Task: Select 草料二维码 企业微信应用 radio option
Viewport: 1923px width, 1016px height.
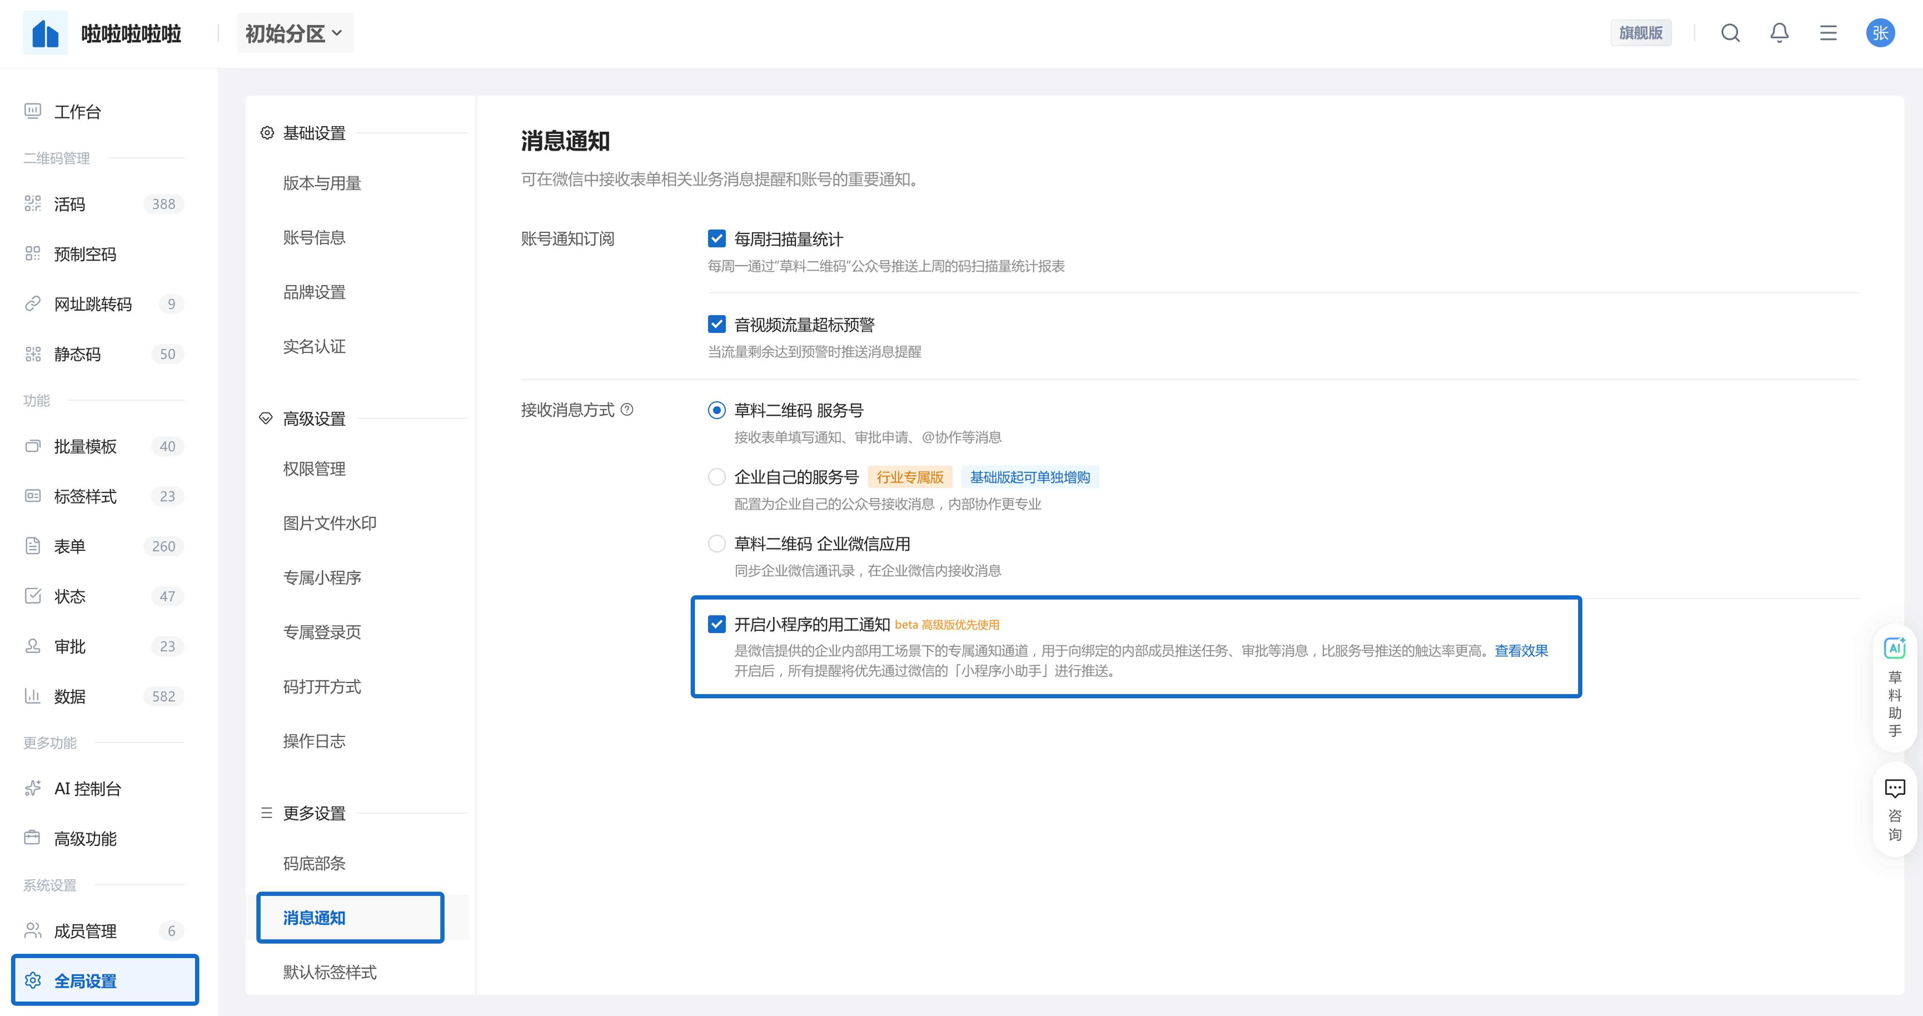Action: coord(717,543)
